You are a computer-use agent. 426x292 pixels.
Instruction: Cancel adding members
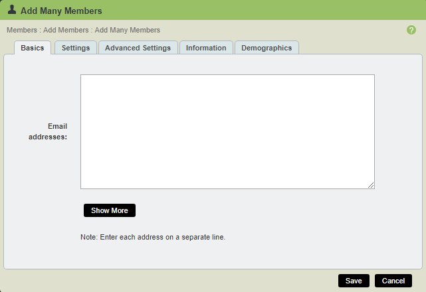[x=393, y=281]
